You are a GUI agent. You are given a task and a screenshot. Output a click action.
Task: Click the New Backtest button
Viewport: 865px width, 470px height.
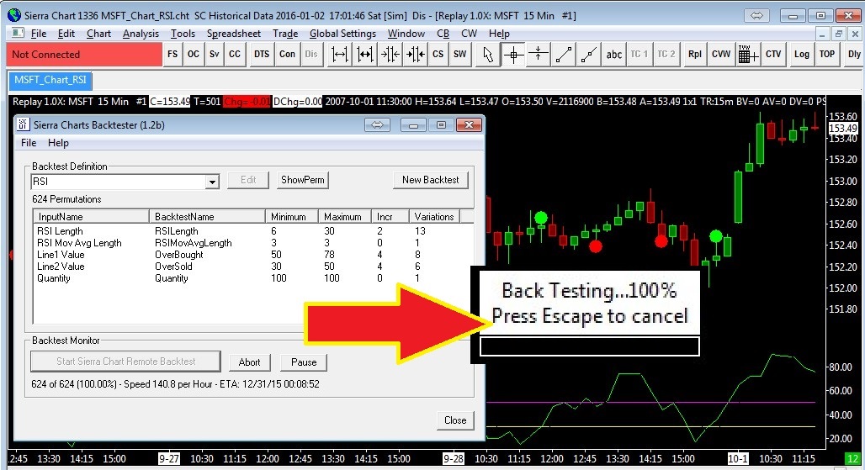pyautogui.click(x=430, y=180)
